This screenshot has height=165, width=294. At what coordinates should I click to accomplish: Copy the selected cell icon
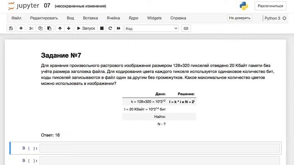tap(40, 28)
